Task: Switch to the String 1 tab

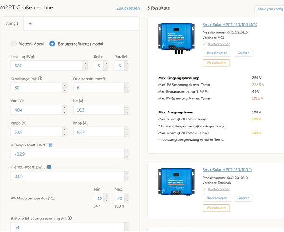Action: [12, 23]
